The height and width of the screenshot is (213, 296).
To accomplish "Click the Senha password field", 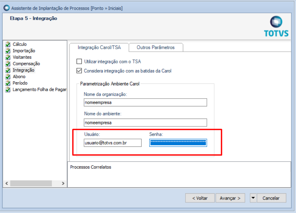I will pyautogui.click(x=178, y=143).
